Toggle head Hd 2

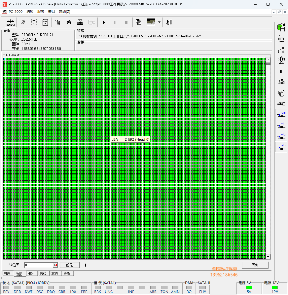281,136
